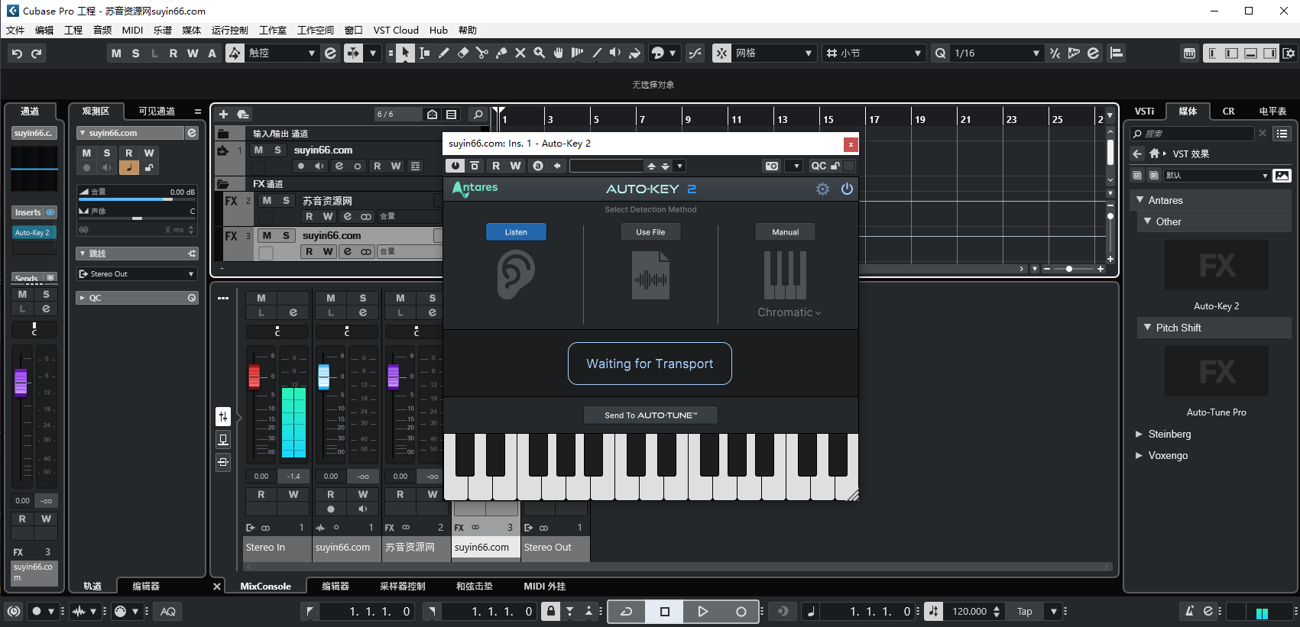This screenshot has width=1300, height=627.
Task: Open the 网格 snap type dropdown
Action: click(773, 53)
